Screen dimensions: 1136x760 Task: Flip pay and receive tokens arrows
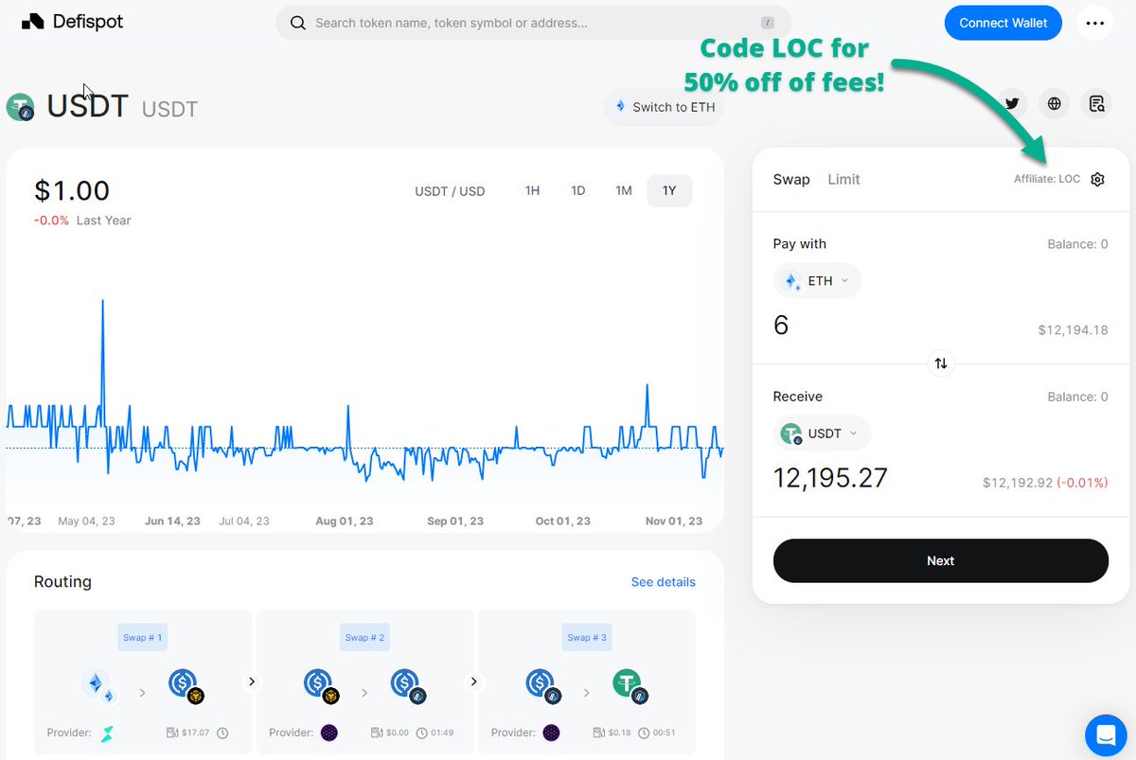941,363
